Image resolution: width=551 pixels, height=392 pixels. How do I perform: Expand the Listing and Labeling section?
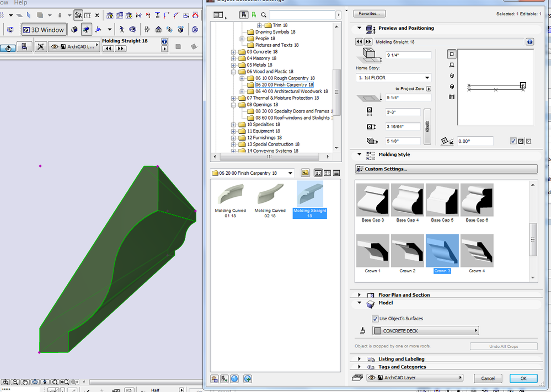360,359
